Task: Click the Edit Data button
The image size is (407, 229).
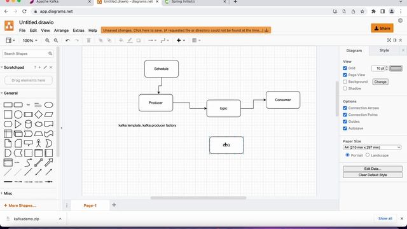Action: click(x=373, y=169)
